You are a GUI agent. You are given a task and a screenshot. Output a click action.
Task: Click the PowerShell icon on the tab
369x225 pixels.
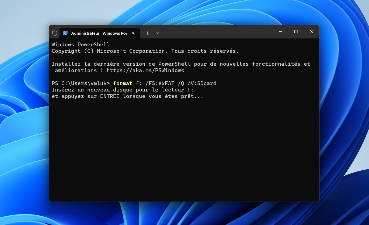pos(65,33)
